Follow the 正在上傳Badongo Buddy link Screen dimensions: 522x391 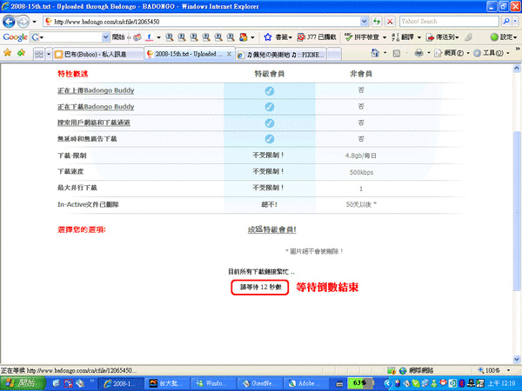(96, 90)
